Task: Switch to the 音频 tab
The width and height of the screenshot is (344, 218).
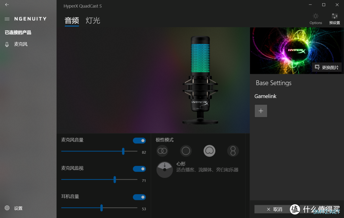Action: [x=72, y=21]
